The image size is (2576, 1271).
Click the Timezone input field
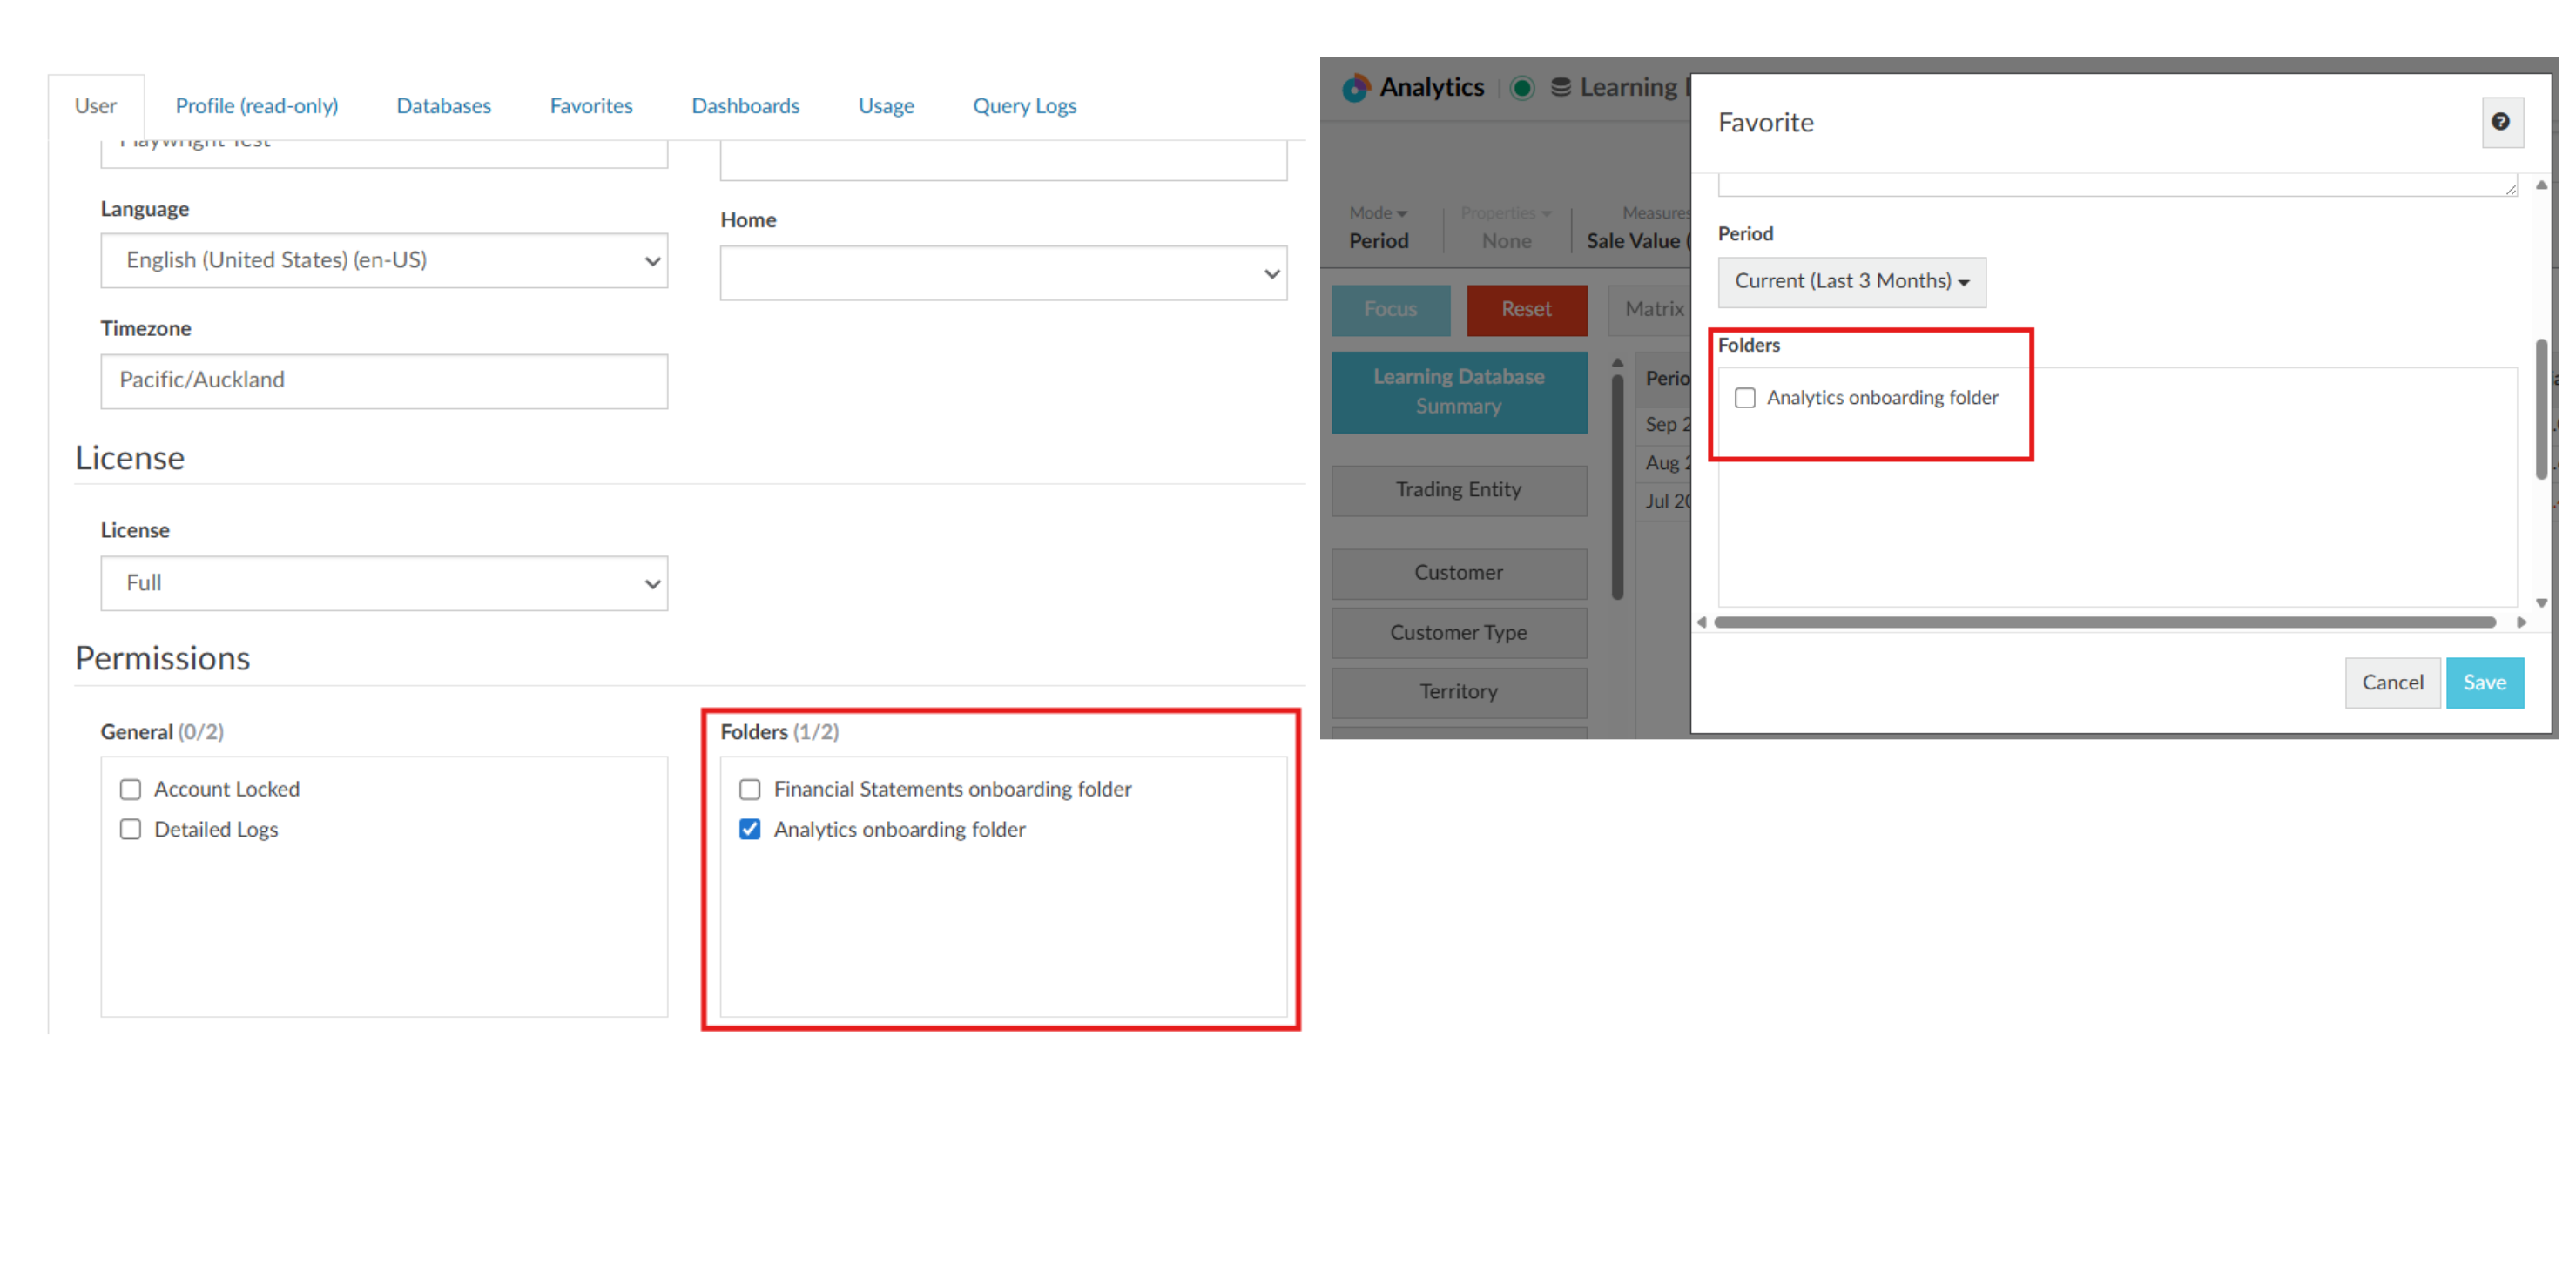pos(383,381)
